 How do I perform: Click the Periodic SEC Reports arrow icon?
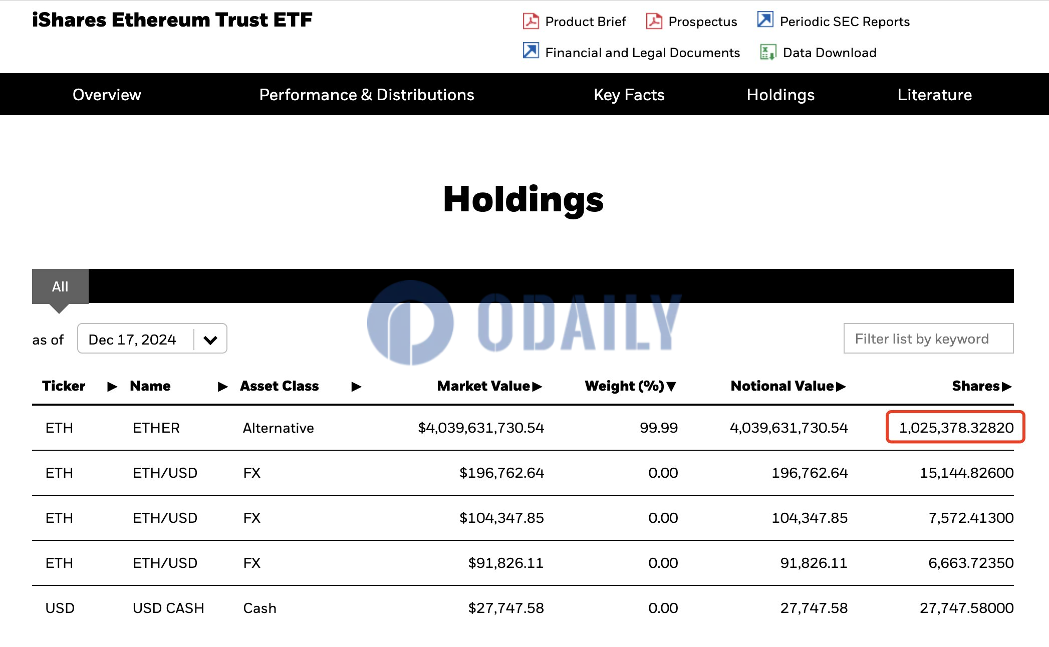(x=765, y=20)
